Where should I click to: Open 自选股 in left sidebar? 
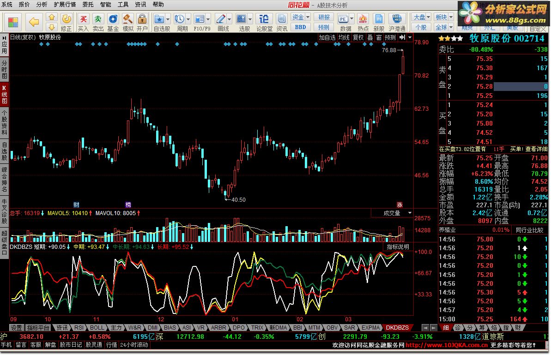click(4, 151)
